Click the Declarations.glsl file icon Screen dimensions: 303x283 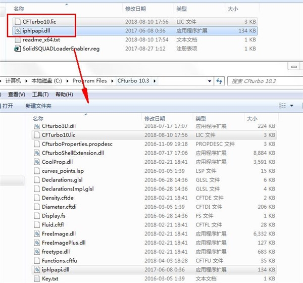pos(37,180)
